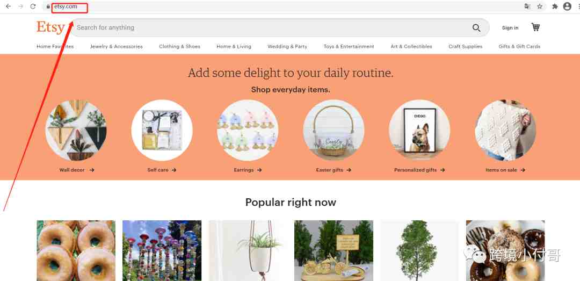Go back with browser back arrow

pos(8,6)
